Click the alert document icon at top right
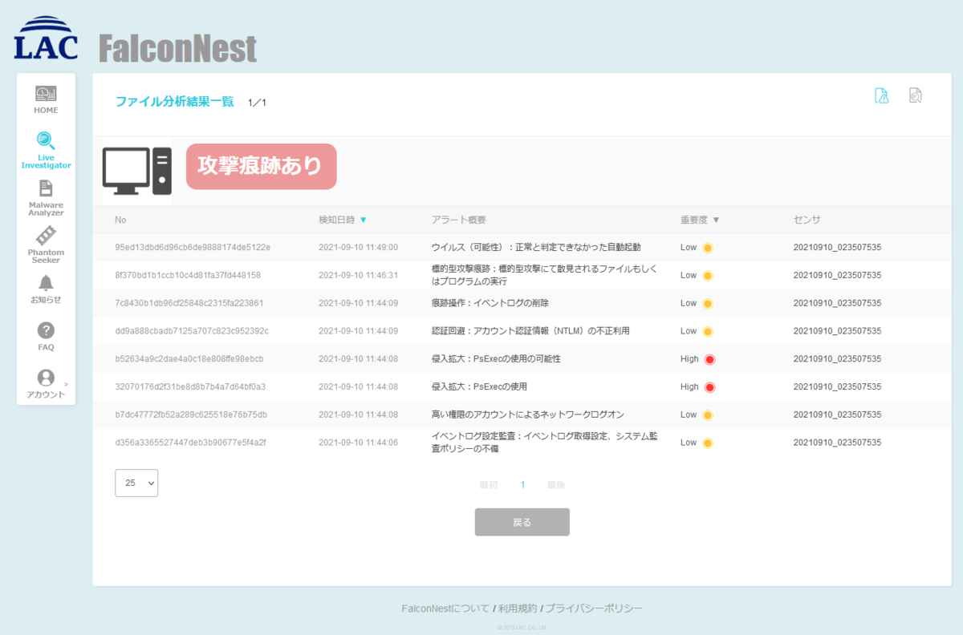This screenshot has width=963, height=635. coord(882,95)
